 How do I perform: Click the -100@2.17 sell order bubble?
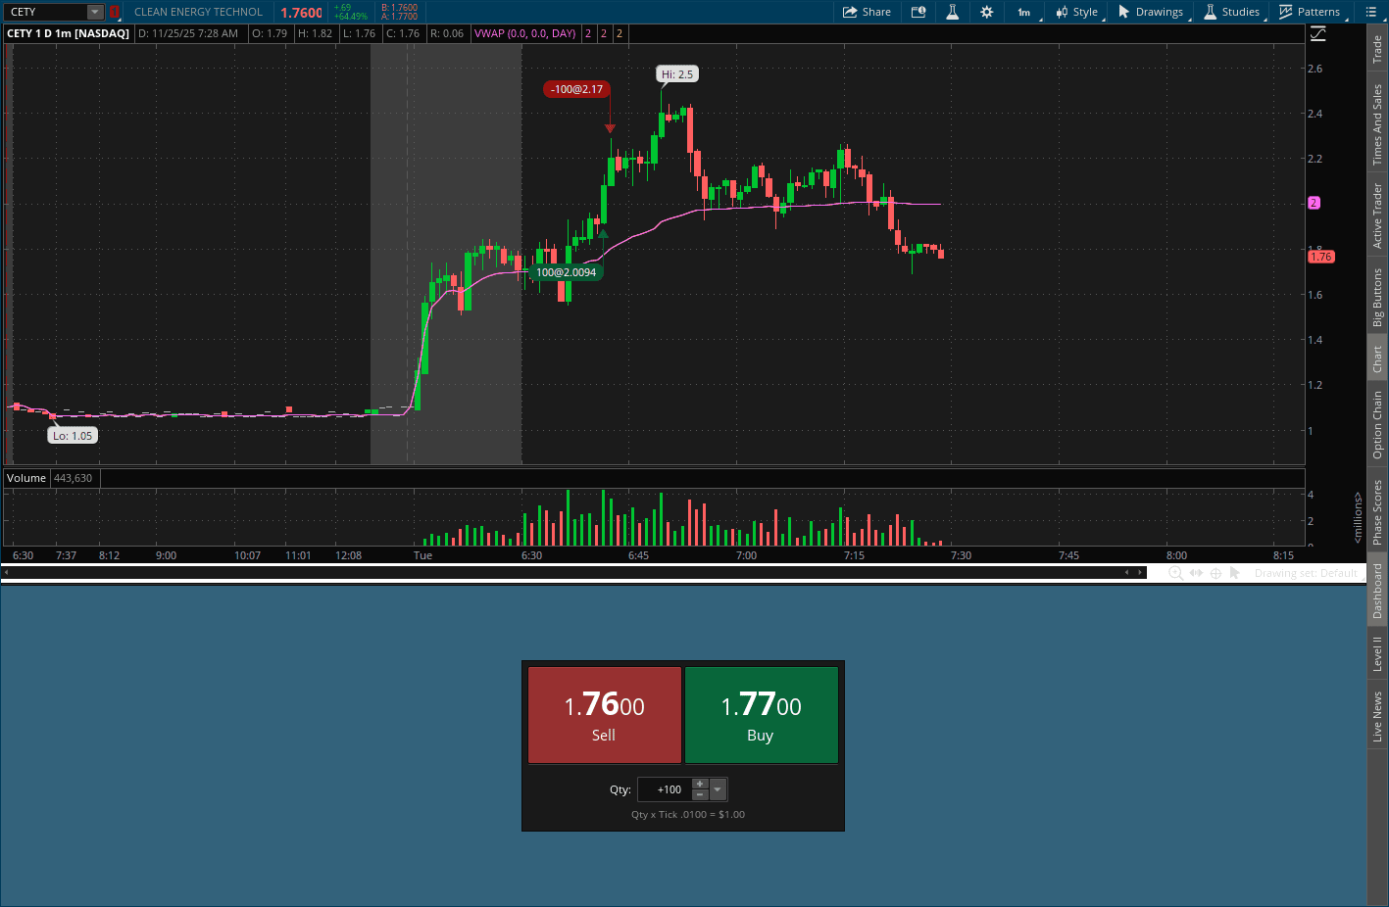(576, 89)
